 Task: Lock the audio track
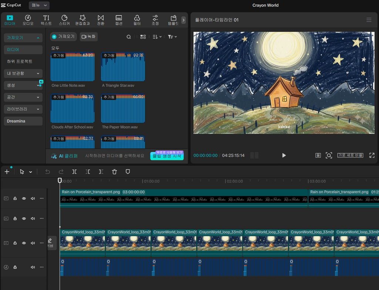pos(15,267)
